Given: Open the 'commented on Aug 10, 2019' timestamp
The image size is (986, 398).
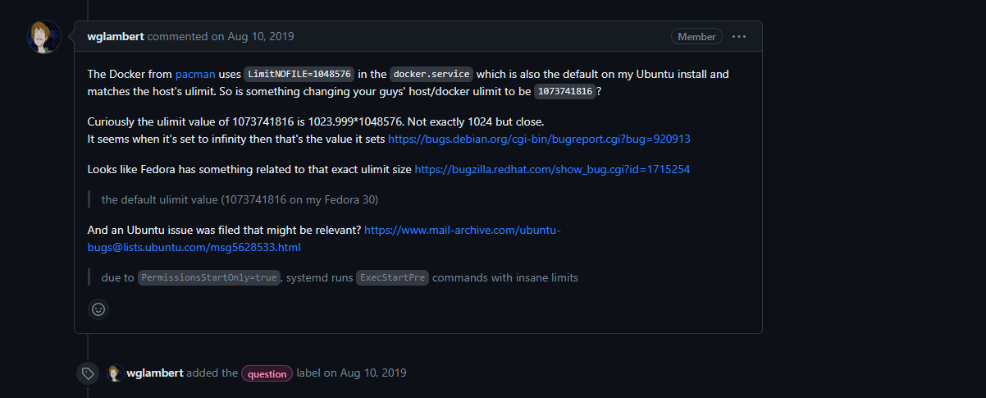Looking at the screenshot, I should point(221,36).
